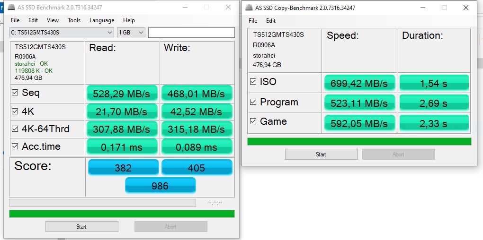Open the C: TS512GMTS430S drive dropdown
The width and height of the screenshot is (483, 240).
[x=62, y=32]
